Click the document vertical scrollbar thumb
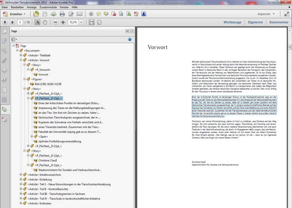 pos(290,47)
